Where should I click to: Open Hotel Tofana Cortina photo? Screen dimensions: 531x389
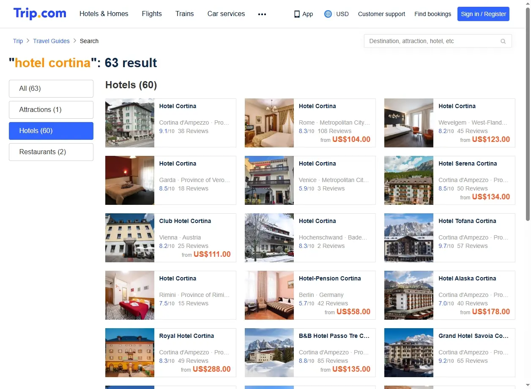(x=409, y=238)
